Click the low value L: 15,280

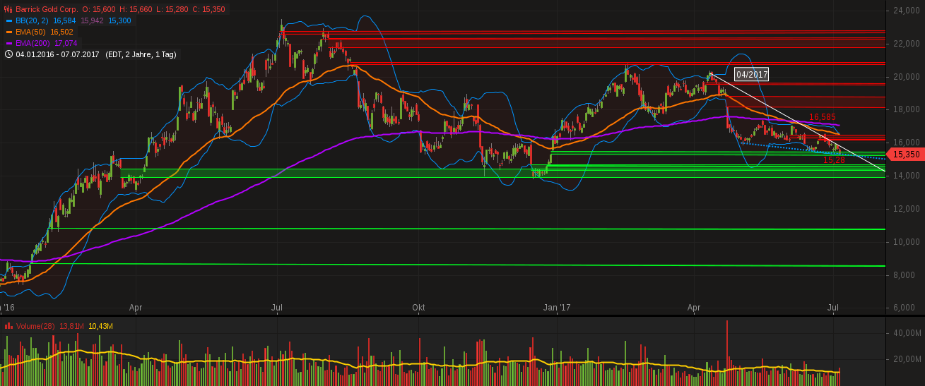[x=172, y=10]
